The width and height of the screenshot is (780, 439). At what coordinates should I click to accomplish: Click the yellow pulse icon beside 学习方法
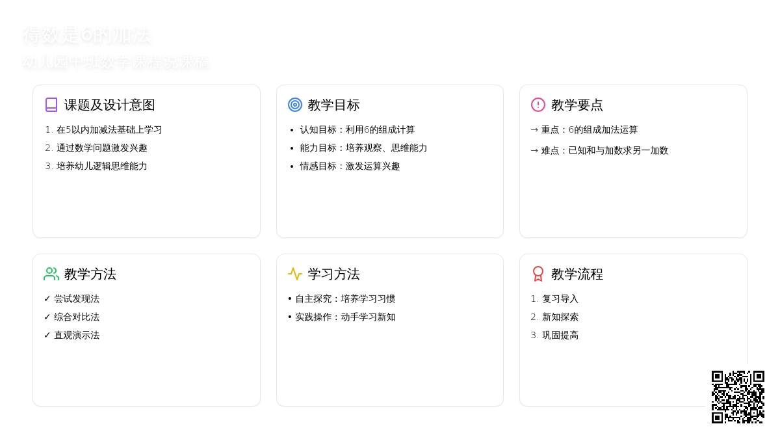tap(295, 274)
